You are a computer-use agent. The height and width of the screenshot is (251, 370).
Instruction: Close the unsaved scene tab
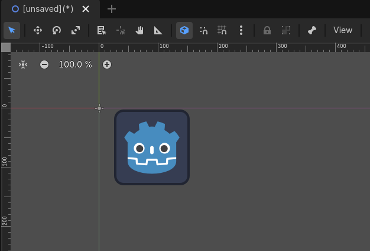(86, 9)
